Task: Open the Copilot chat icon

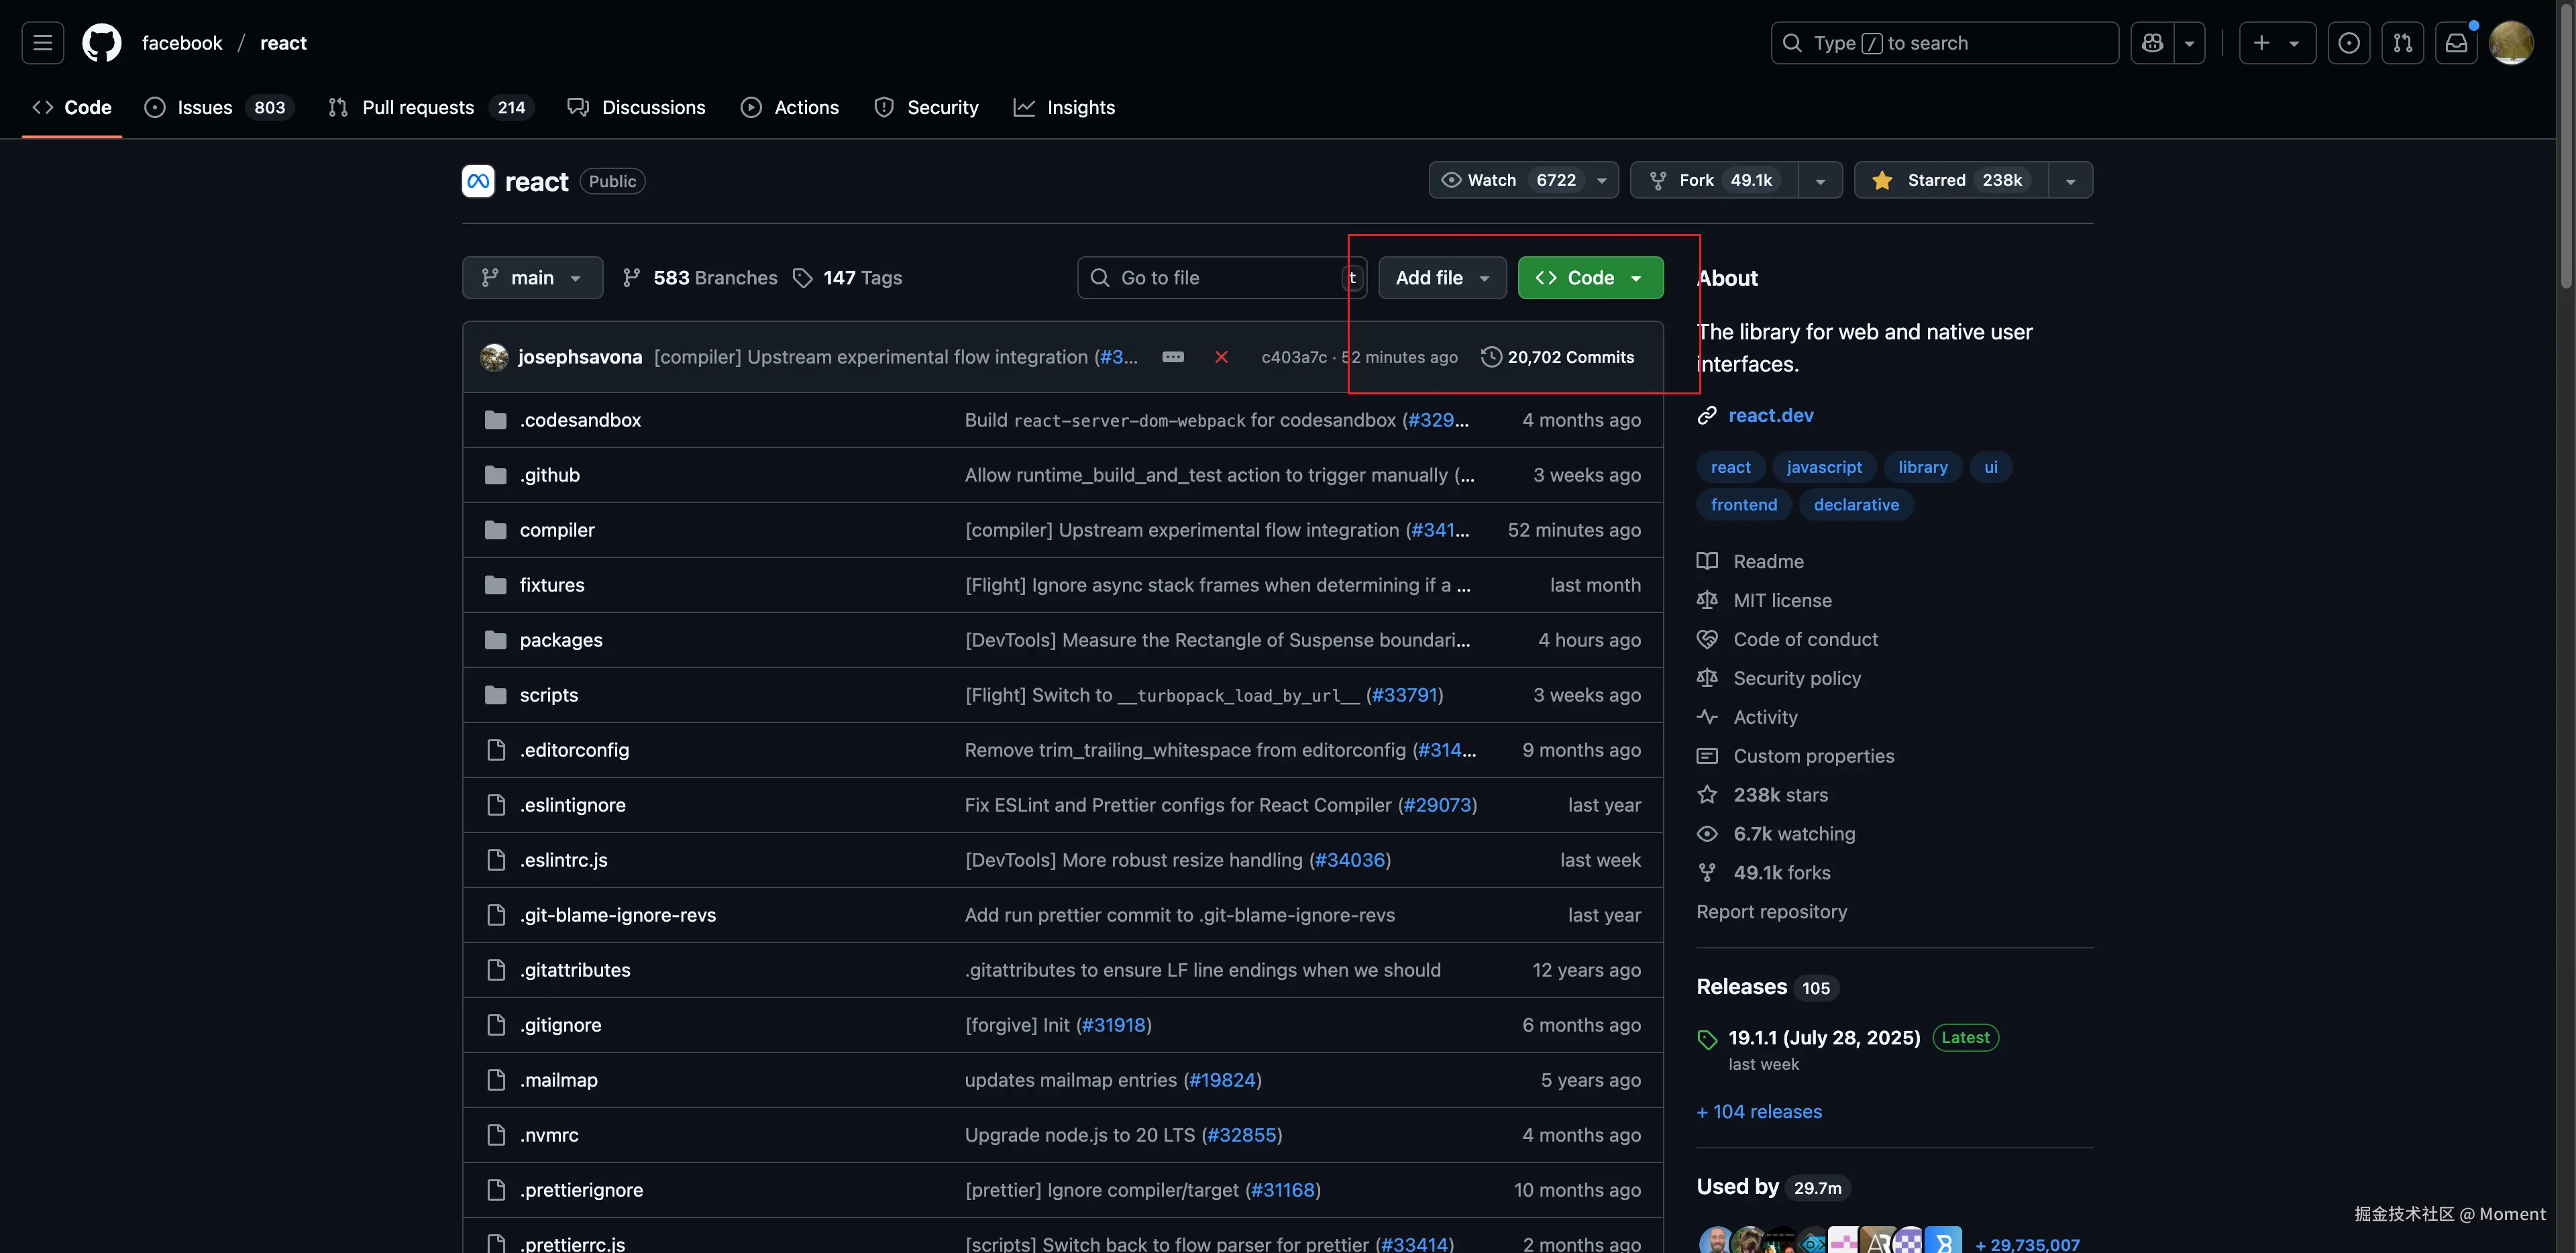Action: [2152, 43]
